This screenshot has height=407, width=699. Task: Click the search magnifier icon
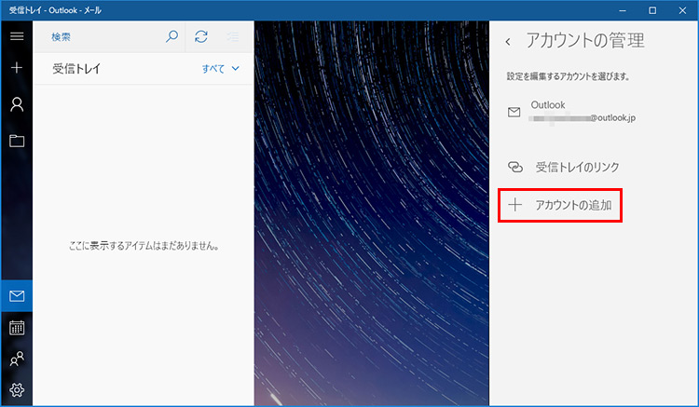tap(171, 36)
